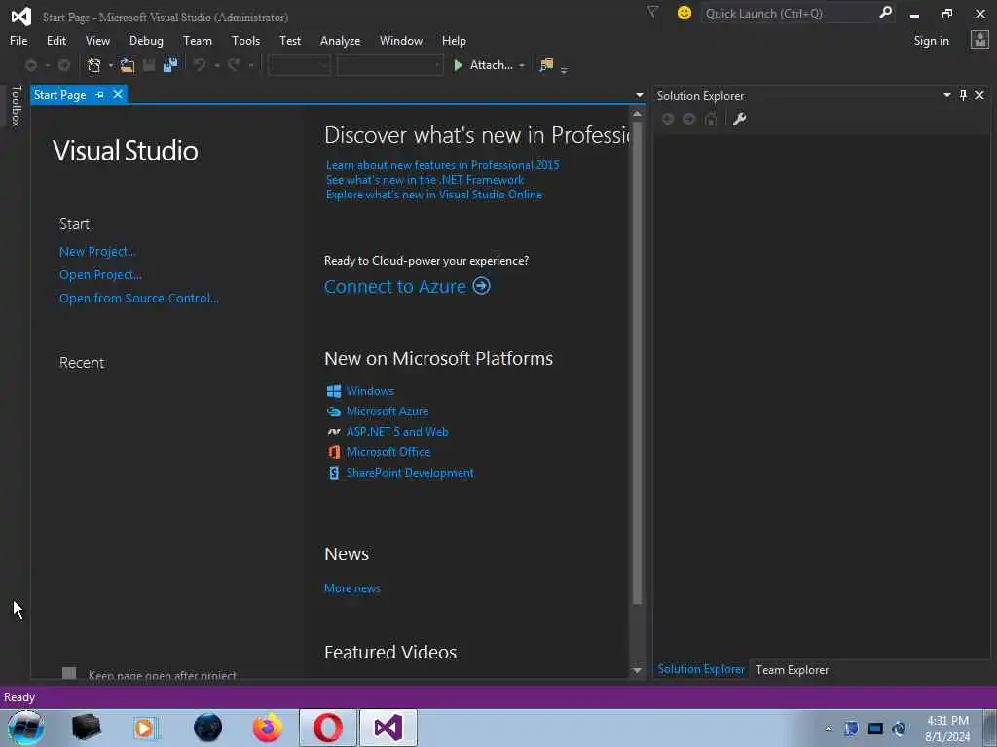Open the Debug menu

pos(146,41)
